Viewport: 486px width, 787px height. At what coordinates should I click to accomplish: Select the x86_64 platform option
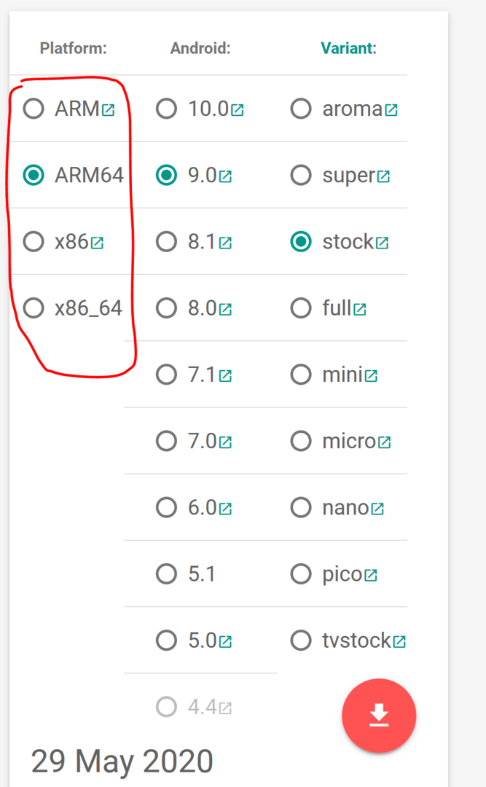click(34, 308)
